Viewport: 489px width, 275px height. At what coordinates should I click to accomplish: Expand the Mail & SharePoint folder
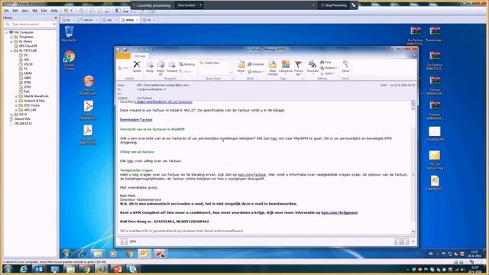(x=16, y=96)
